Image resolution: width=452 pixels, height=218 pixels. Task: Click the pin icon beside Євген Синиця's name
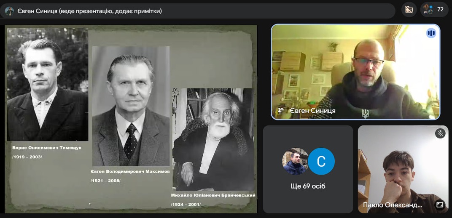[x=280, y=111]
